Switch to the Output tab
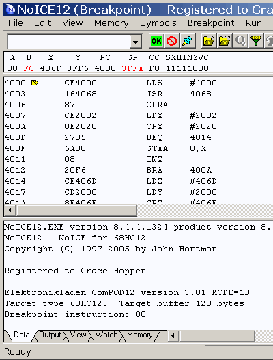This screenshot has width=273, height=360. (x=50, y=335)
